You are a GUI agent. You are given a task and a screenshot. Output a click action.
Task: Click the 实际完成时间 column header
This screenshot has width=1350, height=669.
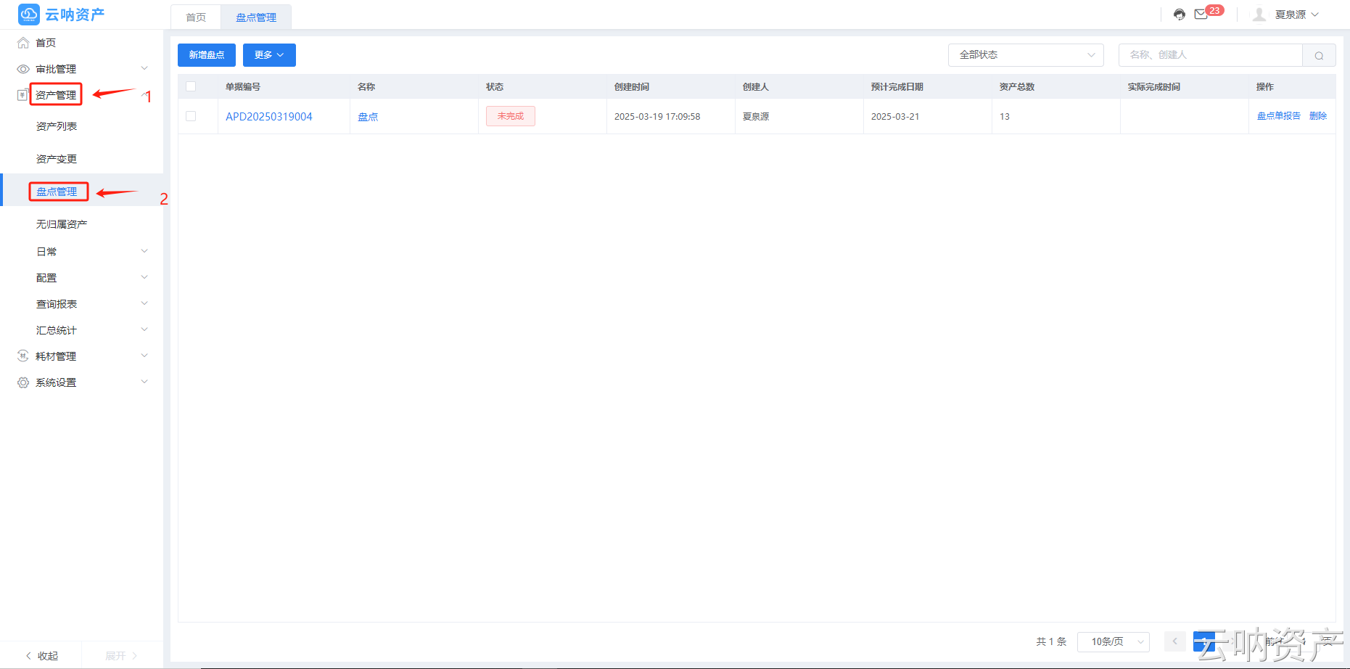1154,87
